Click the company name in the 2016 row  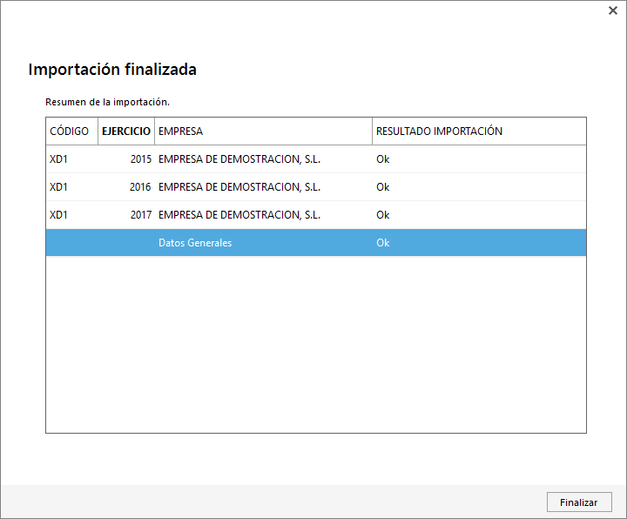tap(239, 187)
